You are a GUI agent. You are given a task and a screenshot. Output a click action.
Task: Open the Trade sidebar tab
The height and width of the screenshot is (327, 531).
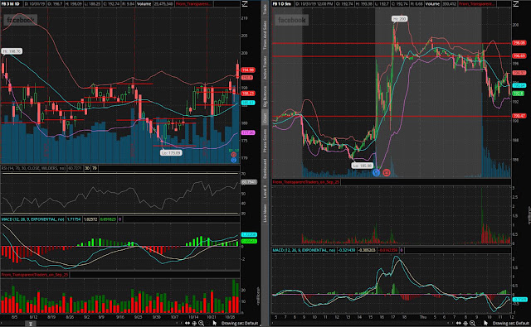[x=265, y=9]
